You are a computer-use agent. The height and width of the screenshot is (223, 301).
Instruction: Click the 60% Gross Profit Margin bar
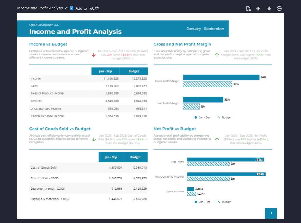(x=221, y=78)
